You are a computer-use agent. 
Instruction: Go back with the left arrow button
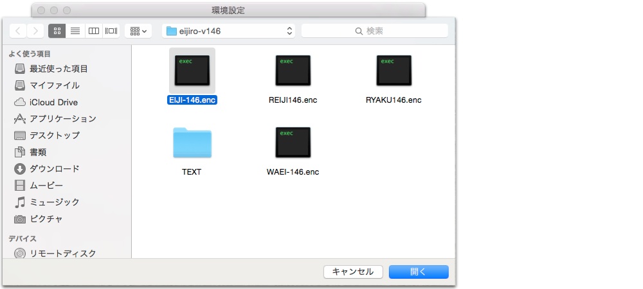(x=18, y=31)
